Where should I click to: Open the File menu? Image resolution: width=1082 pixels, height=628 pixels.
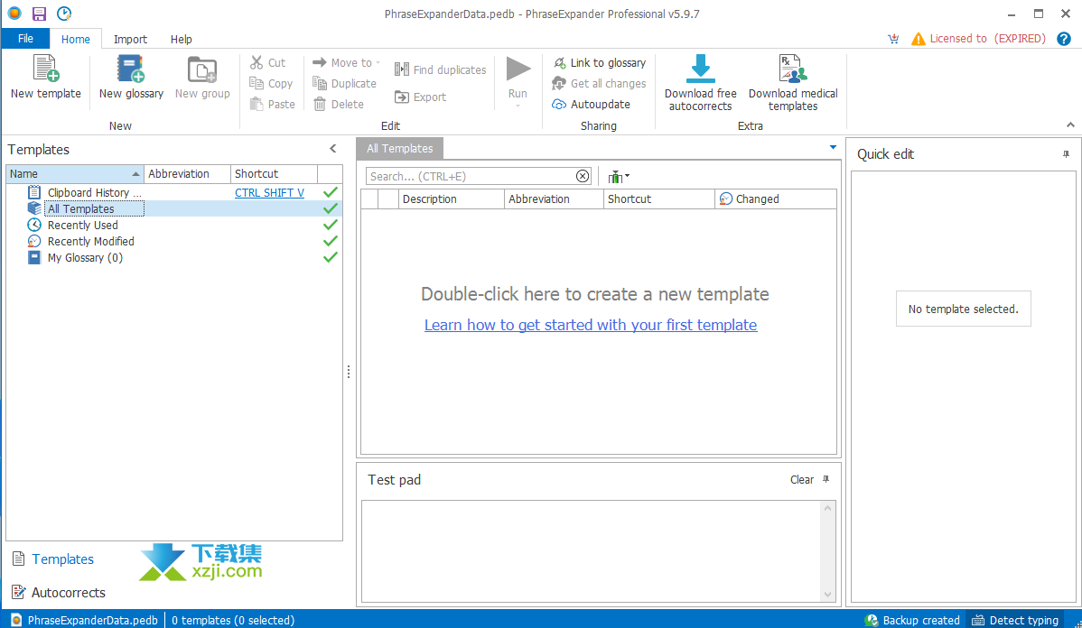pos(25,39)
